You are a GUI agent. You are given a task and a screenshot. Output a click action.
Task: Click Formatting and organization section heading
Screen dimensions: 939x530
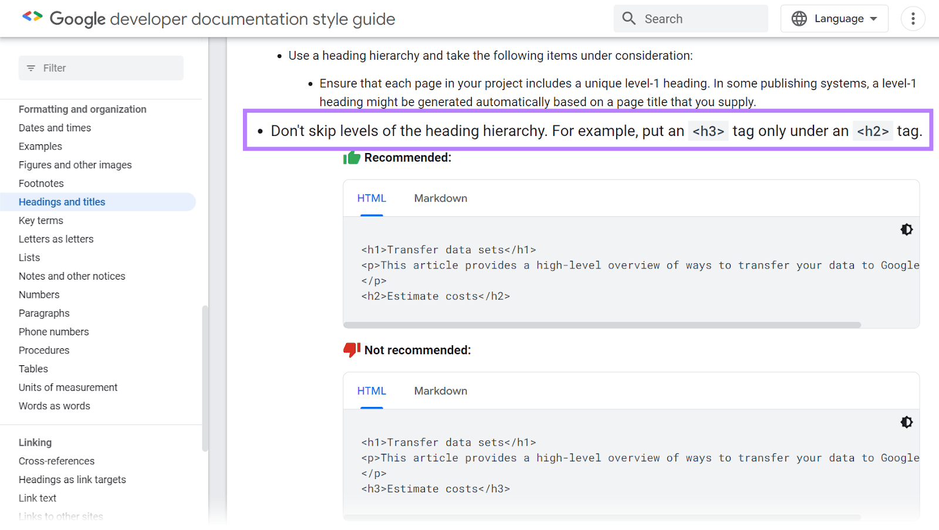83,109
